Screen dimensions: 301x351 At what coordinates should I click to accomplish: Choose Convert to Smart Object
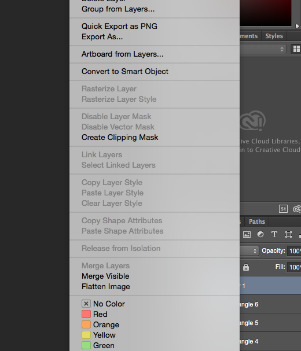pos(125,71)
